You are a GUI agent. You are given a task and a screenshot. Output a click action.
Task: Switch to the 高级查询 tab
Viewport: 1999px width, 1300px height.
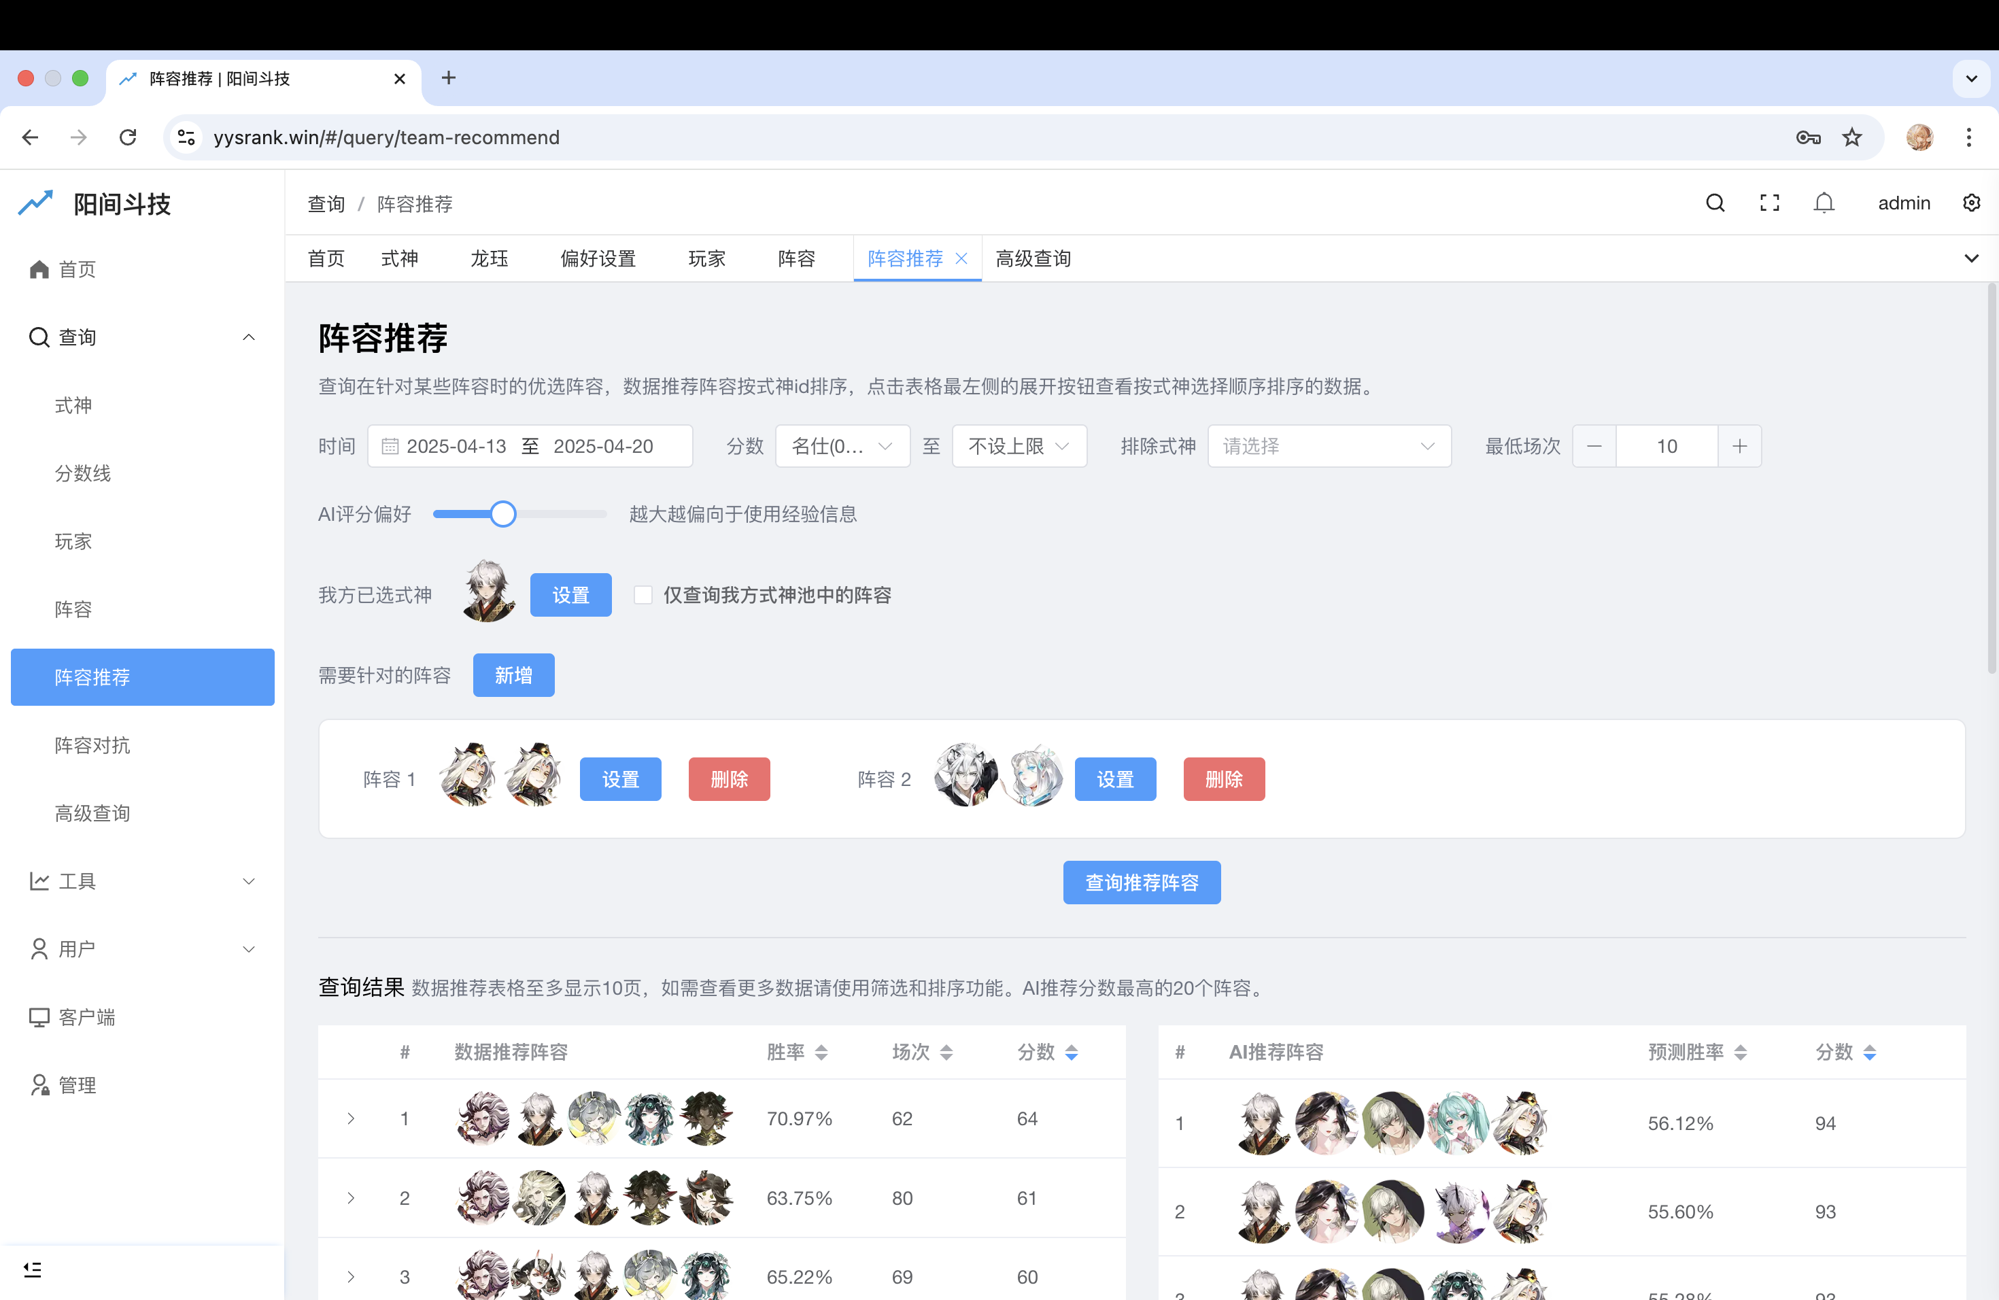(1032, 258)
